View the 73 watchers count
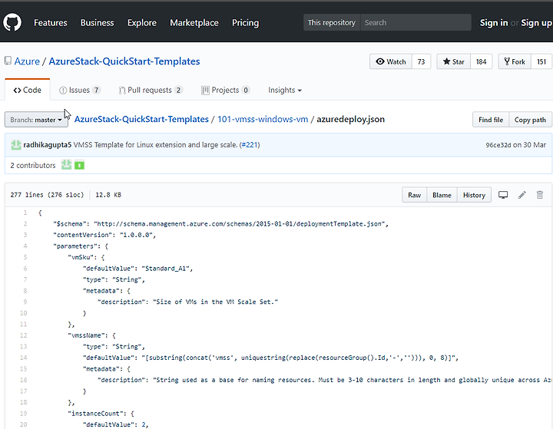The image size is (553, 429). click(x=421, y=61)
